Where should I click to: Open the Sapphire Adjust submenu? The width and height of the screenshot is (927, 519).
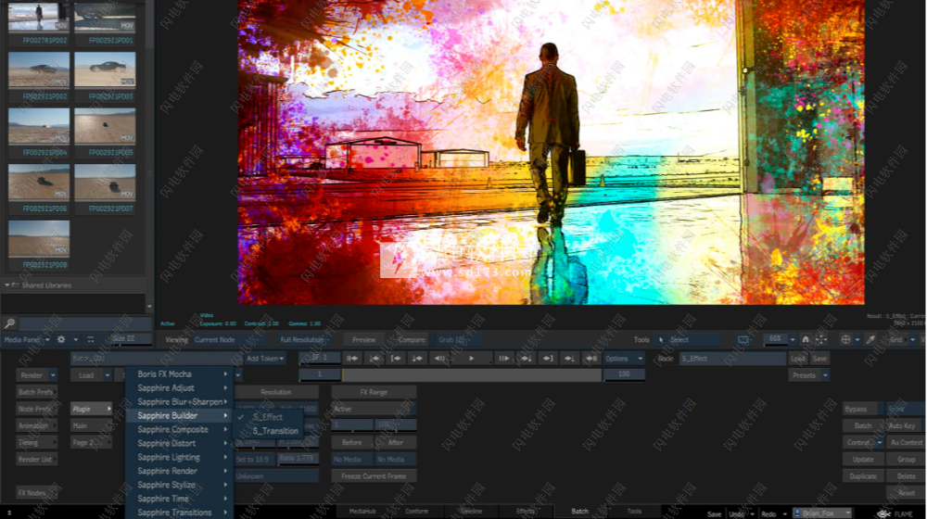180,387
